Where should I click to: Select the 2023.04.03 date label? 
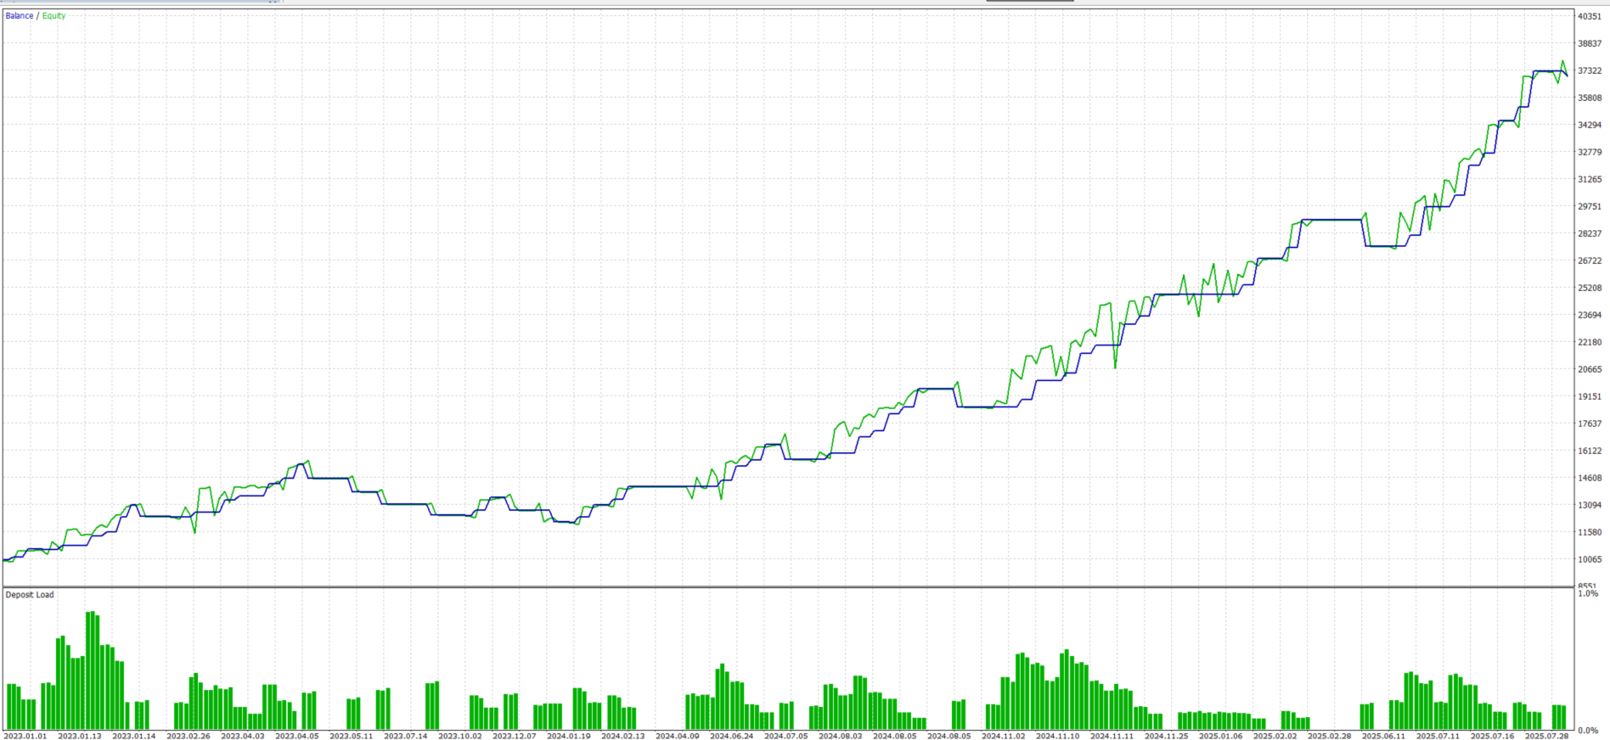(242, 736)
